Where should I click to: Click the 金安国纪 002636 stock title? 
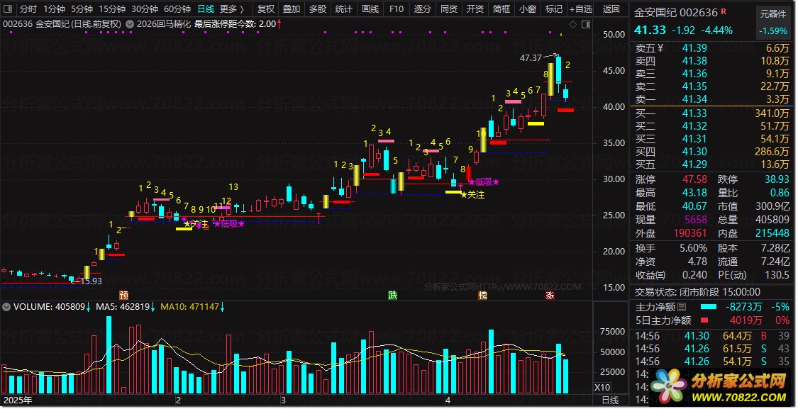click(x=675, y=12)
